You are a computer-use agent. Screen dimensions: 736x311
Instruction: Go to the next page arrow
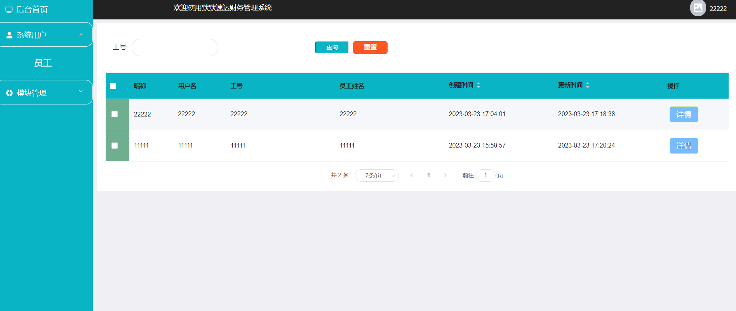[x=445, y=175]
